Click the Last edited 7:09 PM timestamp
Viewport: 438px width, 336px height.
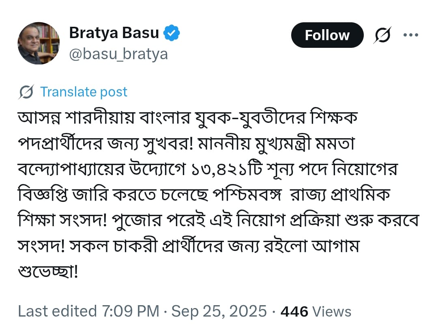(88, 311)
